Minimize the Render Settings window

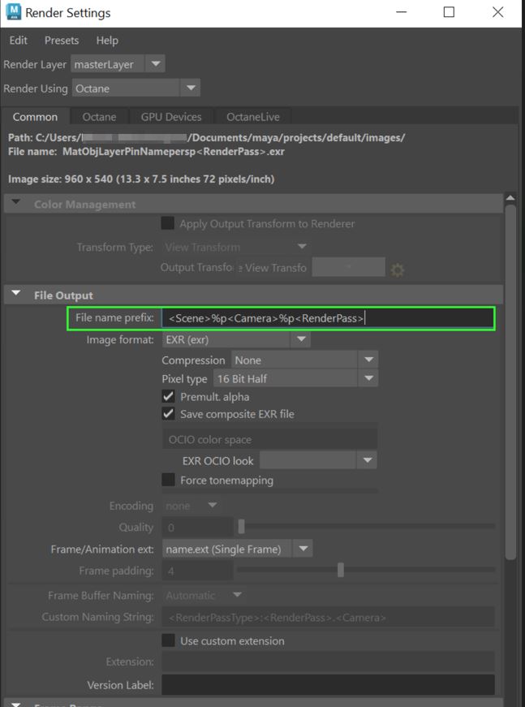pos(401,11)
